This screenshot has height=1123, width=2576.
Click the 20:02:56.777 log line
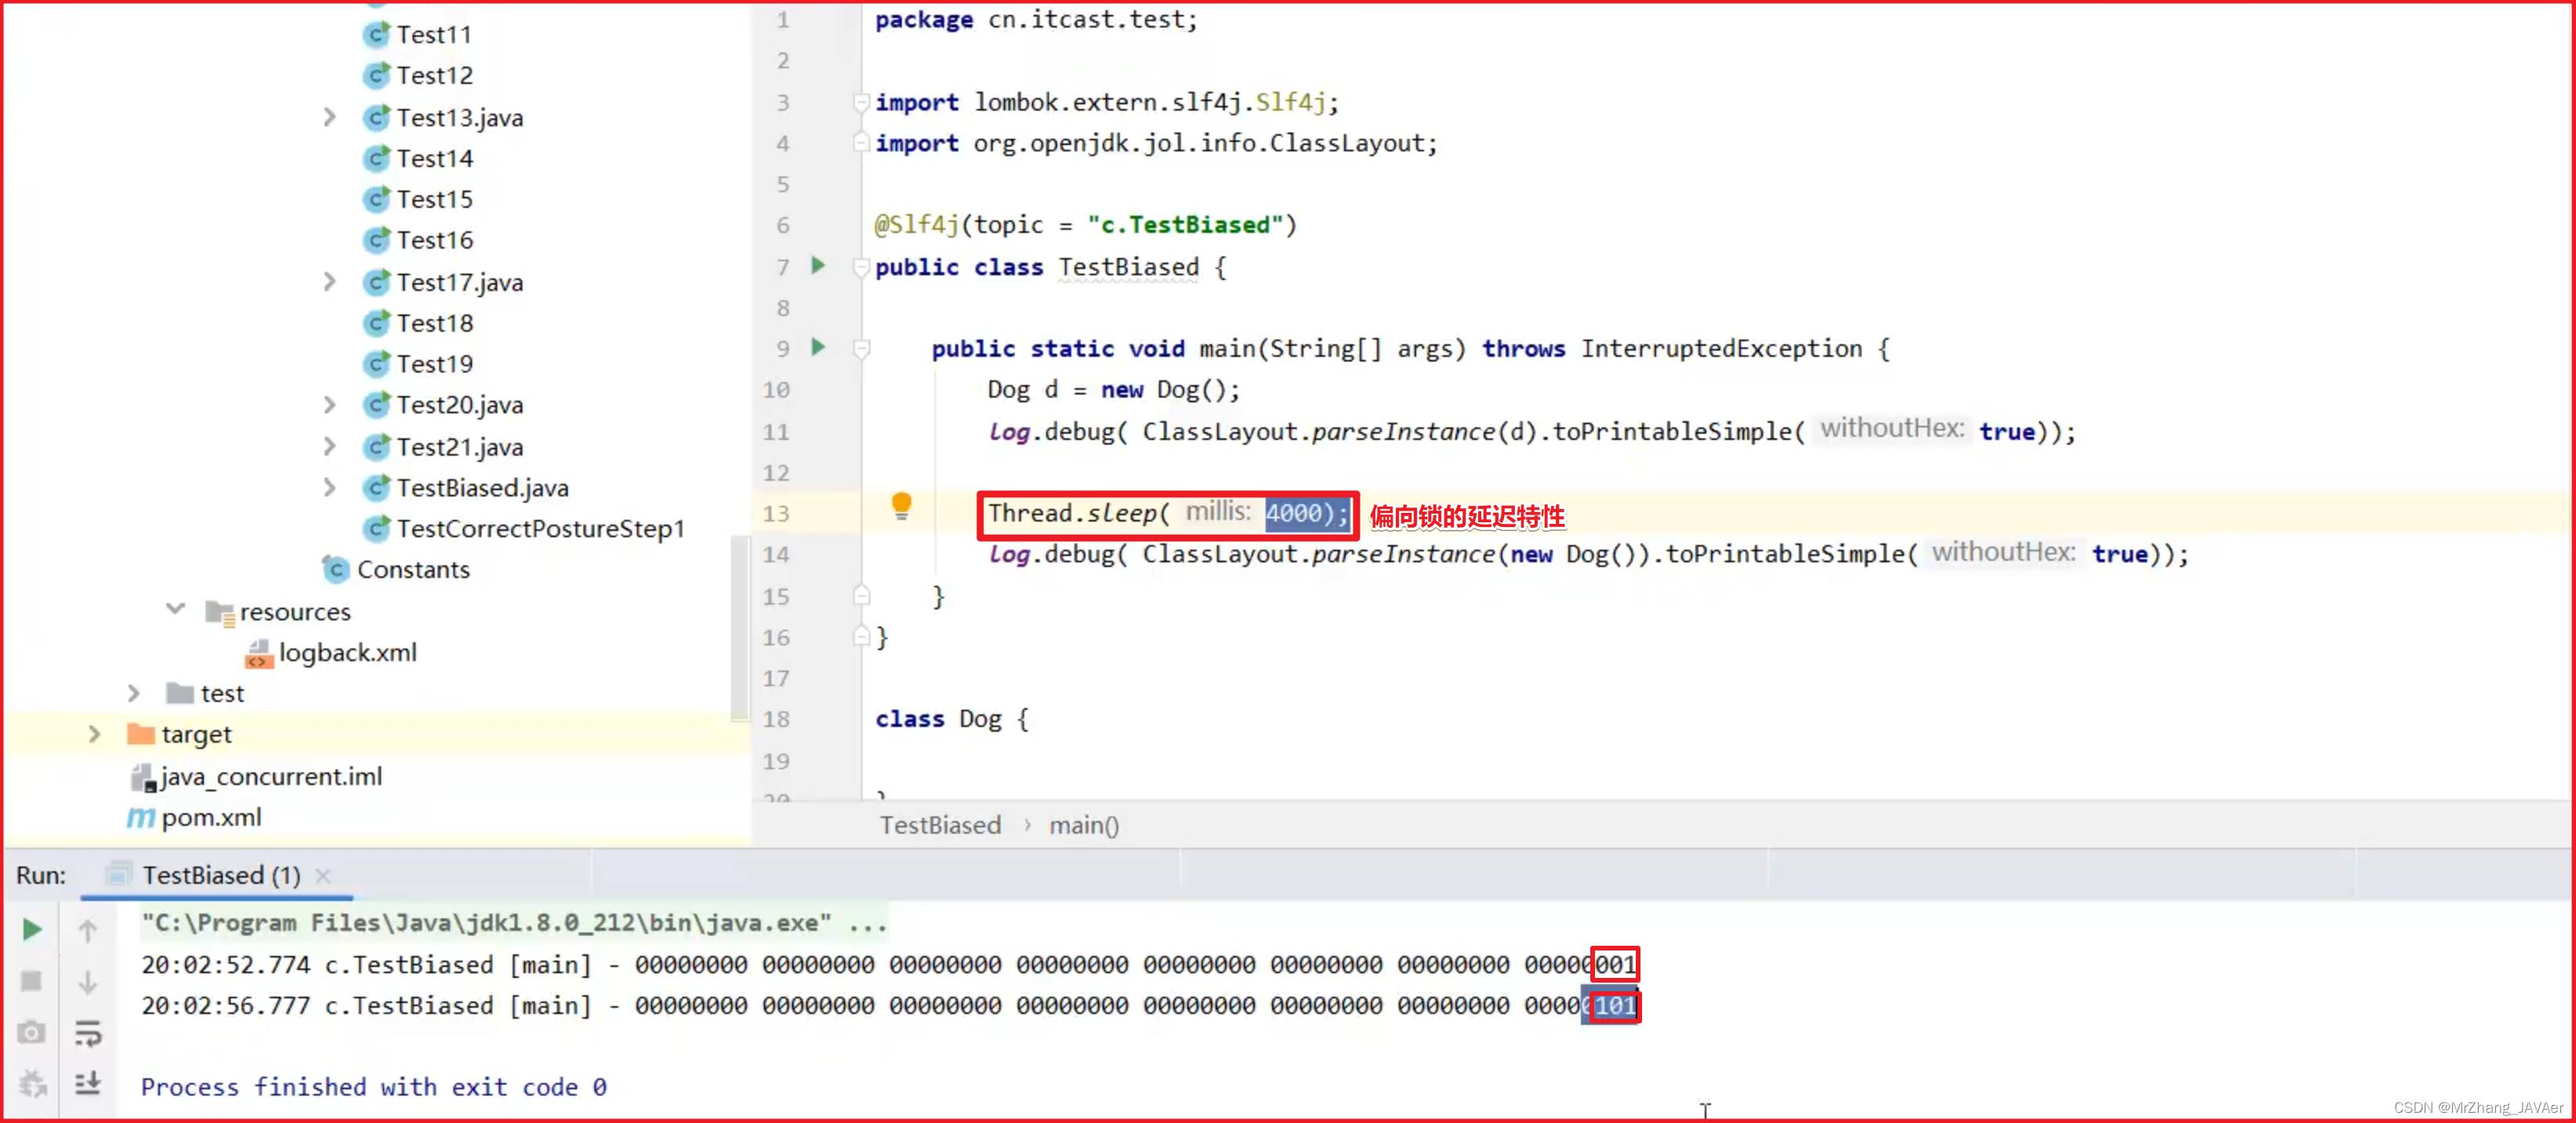pos(888,1005)
